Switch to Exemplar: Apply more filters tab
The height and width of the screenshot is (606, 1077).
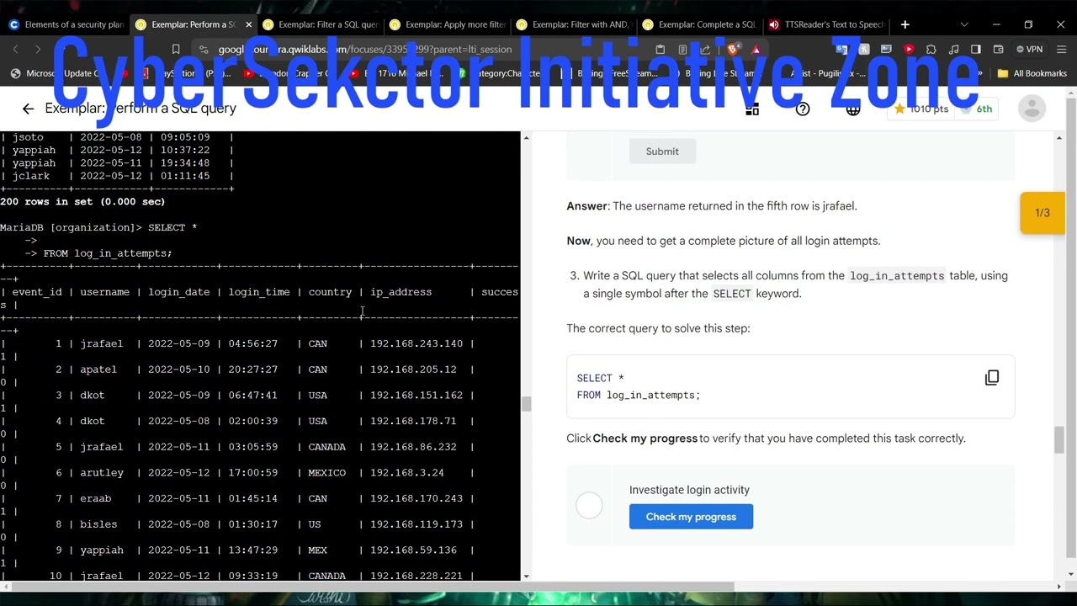pyautogui.click(x=447, y=24)
